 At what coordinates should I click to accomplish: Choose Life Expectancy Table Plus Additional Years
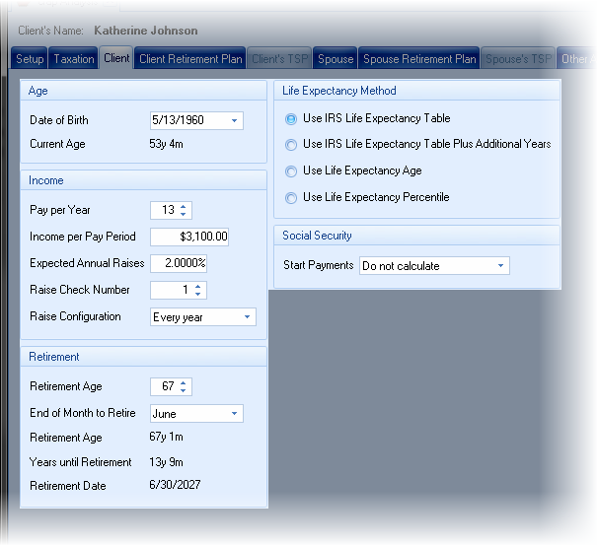pos(291,145)
